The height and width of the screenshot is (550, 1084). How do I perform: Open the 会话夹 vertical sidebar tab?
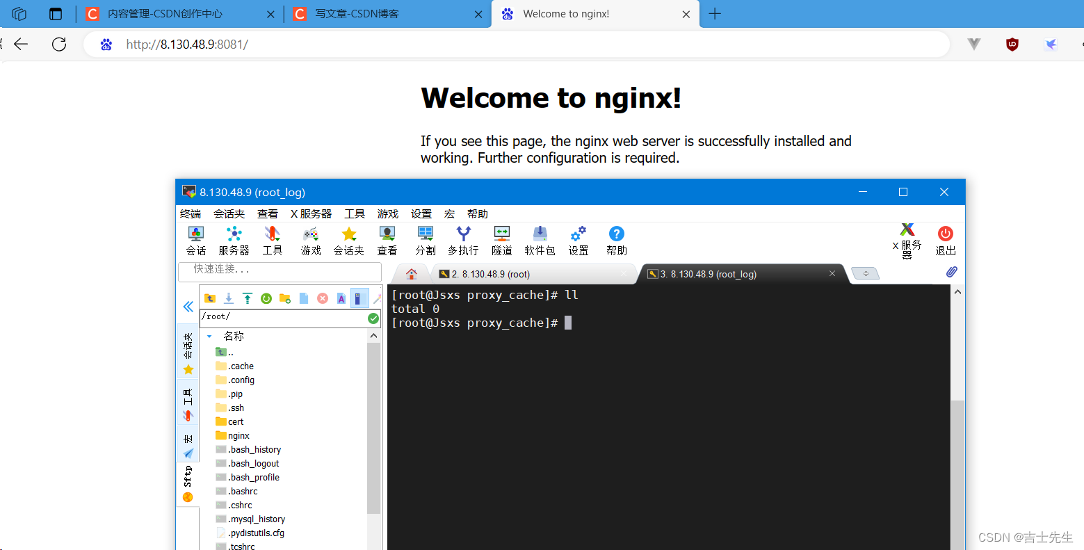tap(188, 351)
